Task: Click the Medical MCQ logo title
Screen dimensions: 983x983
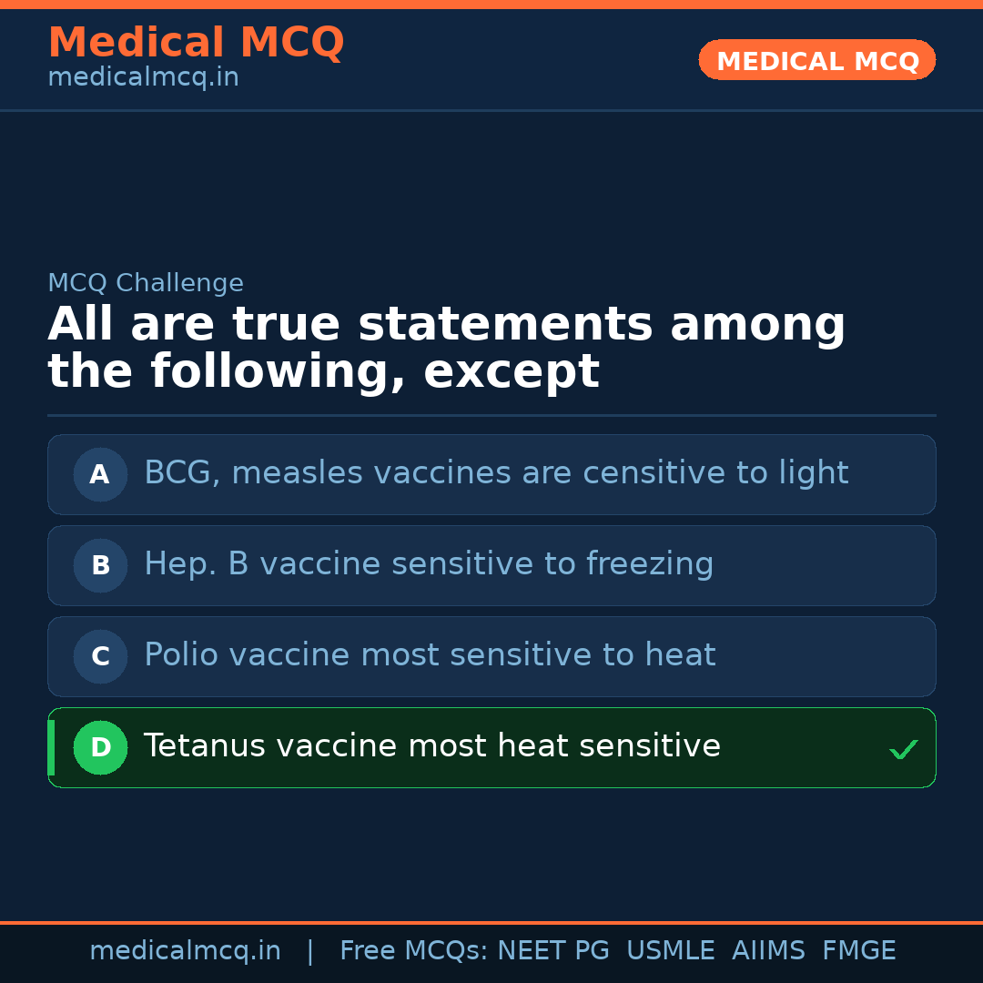Action: [x=196, y=43]
